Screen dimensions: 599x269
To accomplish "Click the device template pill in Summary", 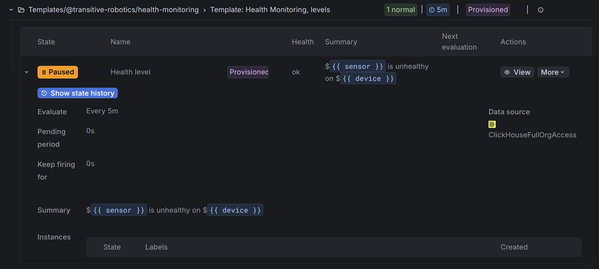I will (x=235, y=210).
